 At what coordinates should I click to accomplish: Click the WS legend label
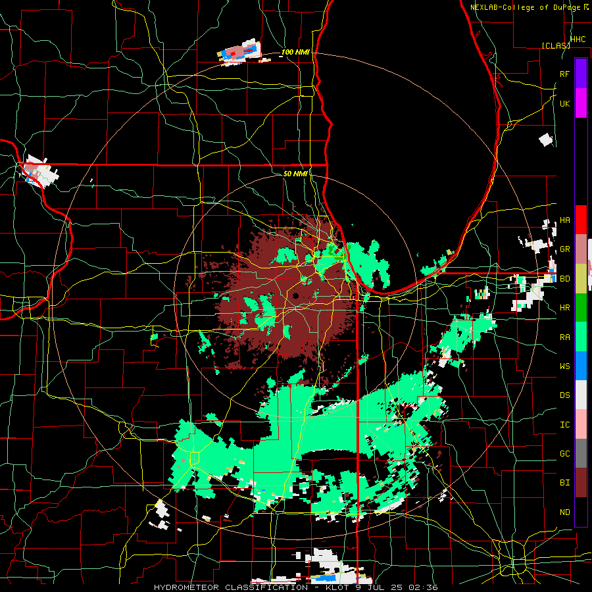coord(565,366)
